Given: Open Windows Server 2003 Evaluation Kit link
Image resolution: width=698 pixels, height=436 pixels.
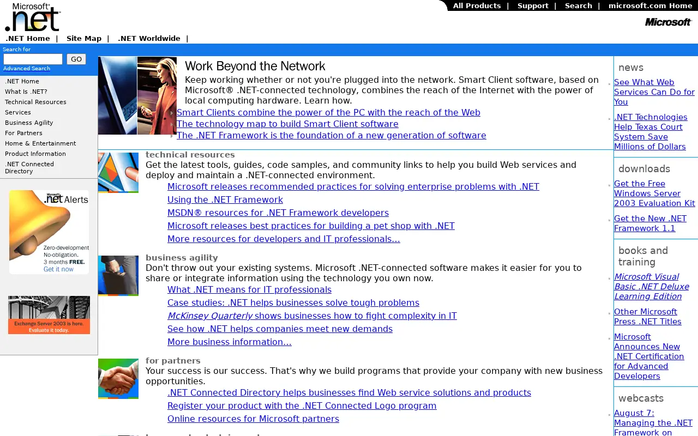Looking at the screenshot, I should pyautogui.click(x=654, y=193).
